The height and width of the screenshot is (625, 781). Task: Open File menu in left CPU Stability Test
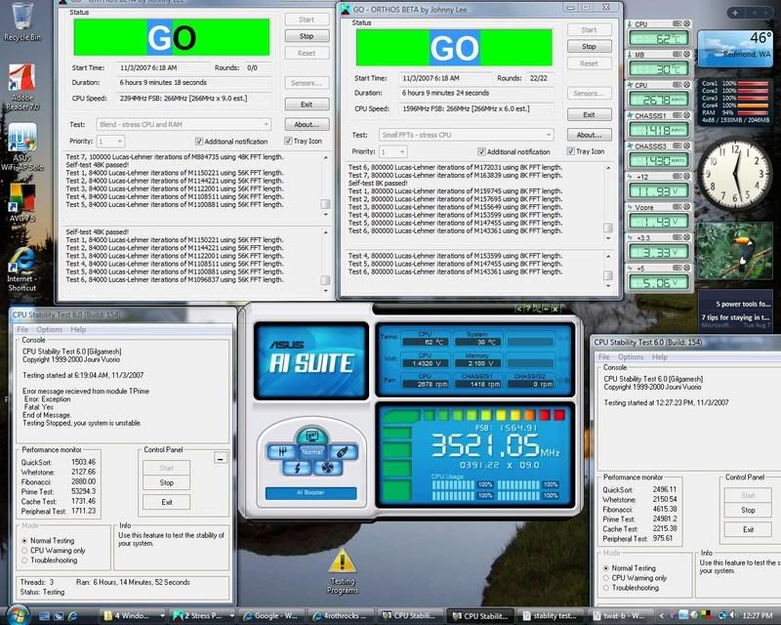tap(22, 329)
